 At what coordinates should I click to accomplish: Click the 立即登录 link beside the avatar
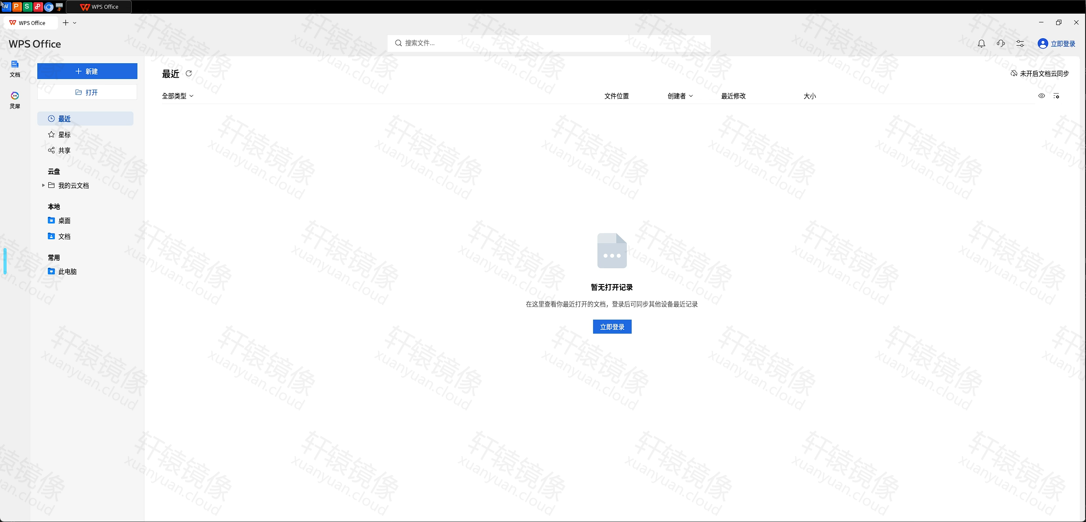coord(1063,43)
